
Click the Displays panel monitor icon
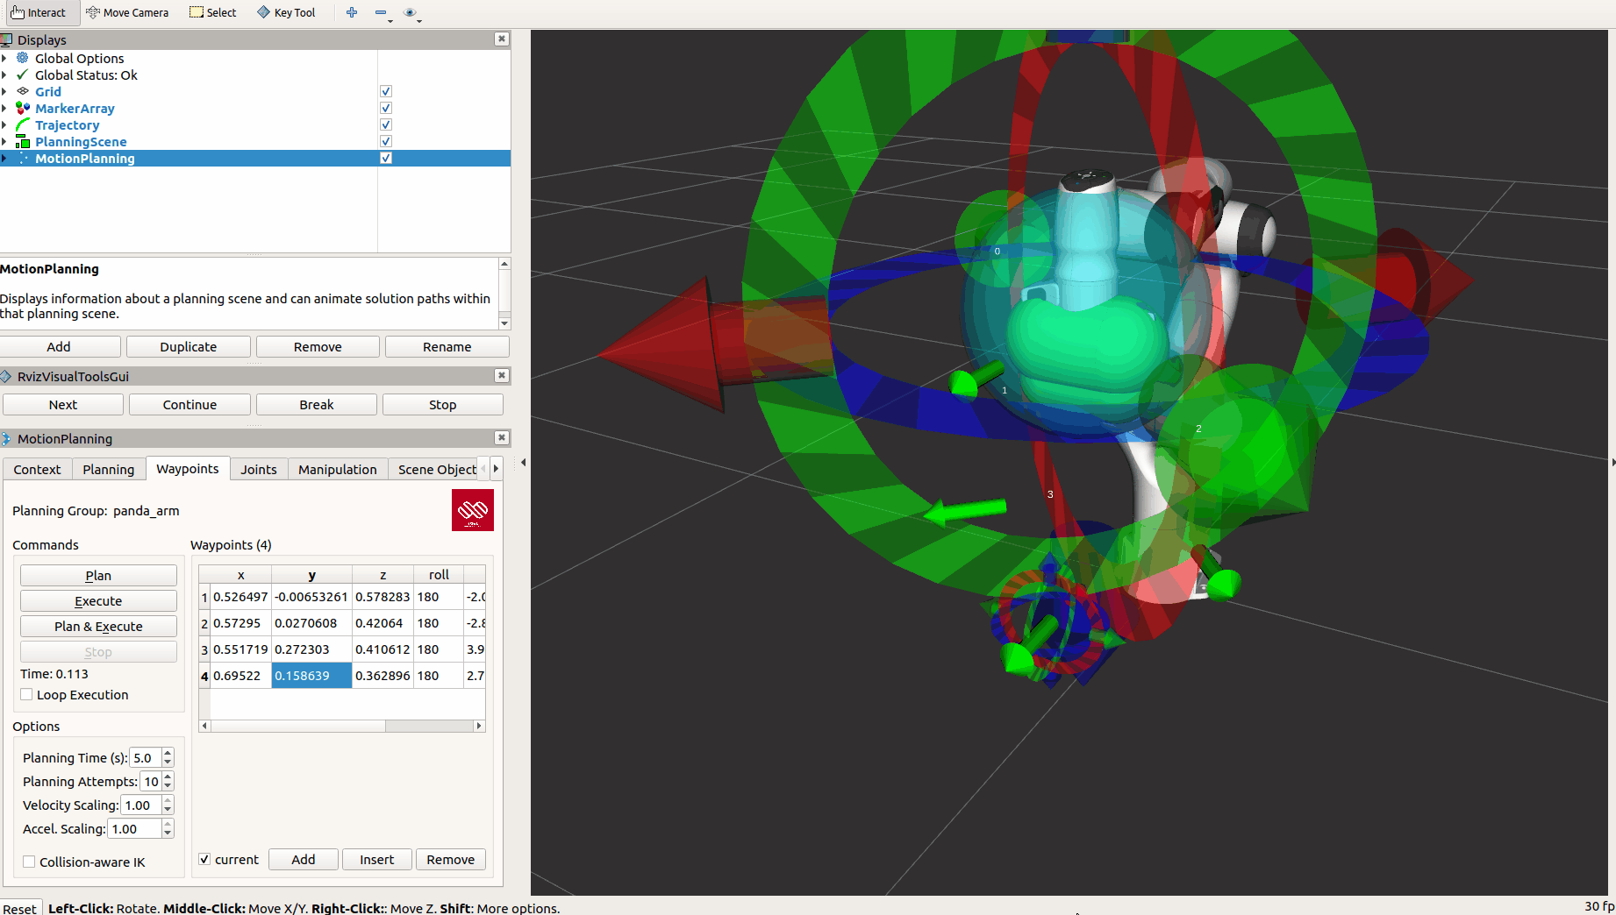click(7, 39)
